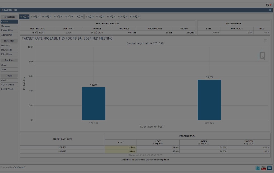
Task: Click the red icon beside refresh
Action: point(271,5)
